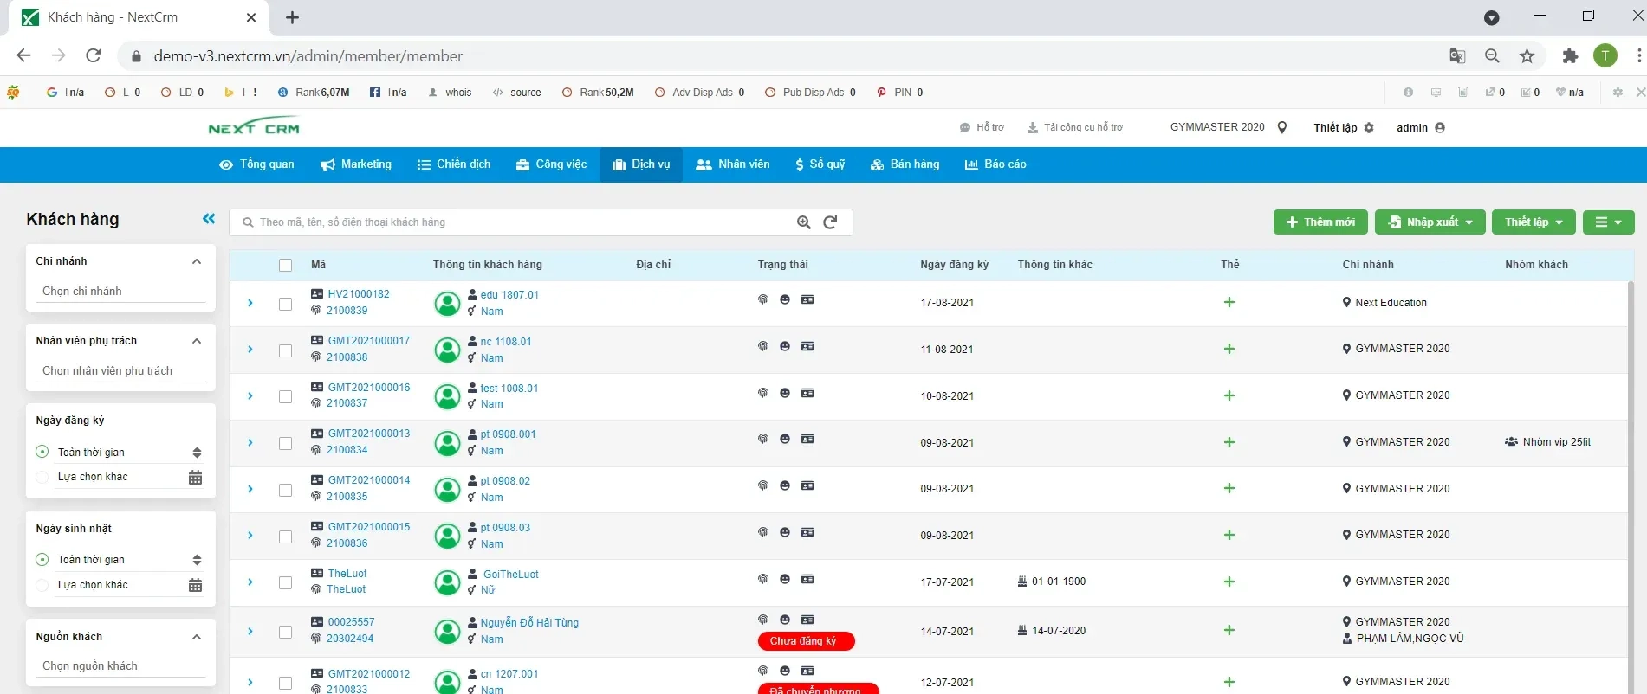Click ID card status icon in test 1008.01 row

click(807, 393)
